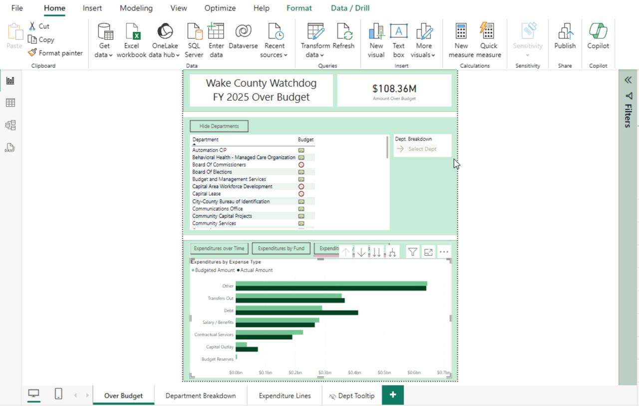The image size is (639, 406).
Task: Click drill down arrow on the chart
Action: pyautogui.click(x=361, y=252)
